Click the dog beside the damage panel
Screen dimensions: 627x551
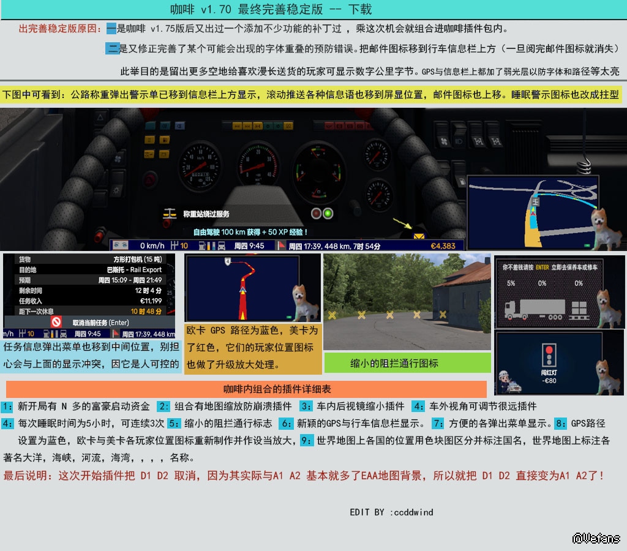click(x=609, y=309)
